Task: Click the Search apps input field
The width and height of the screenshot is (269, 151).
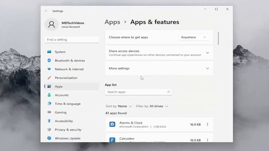Action: click(x=138, y=92)
